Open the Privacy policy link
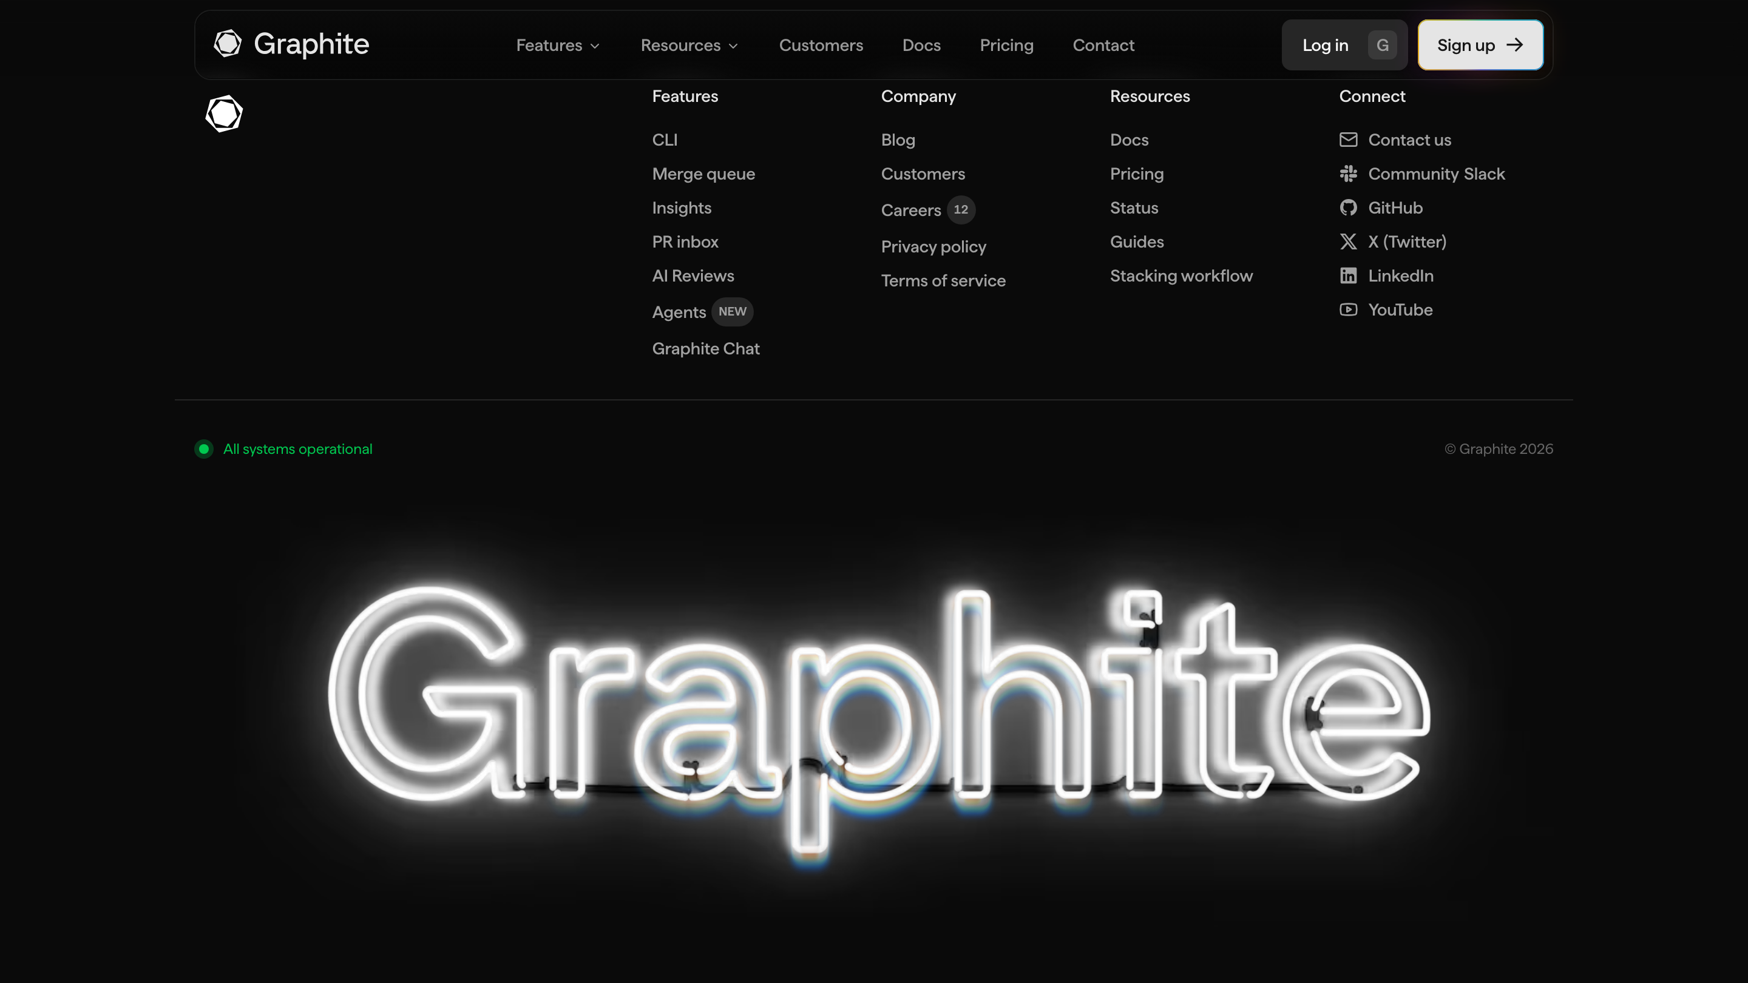This screenshot has width=1748, height=983. pyautogui.click(x=933, y=246)
